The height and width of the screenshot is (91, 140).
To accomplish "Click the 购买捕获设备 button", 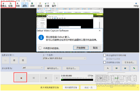I will click(x=71, y=88).
